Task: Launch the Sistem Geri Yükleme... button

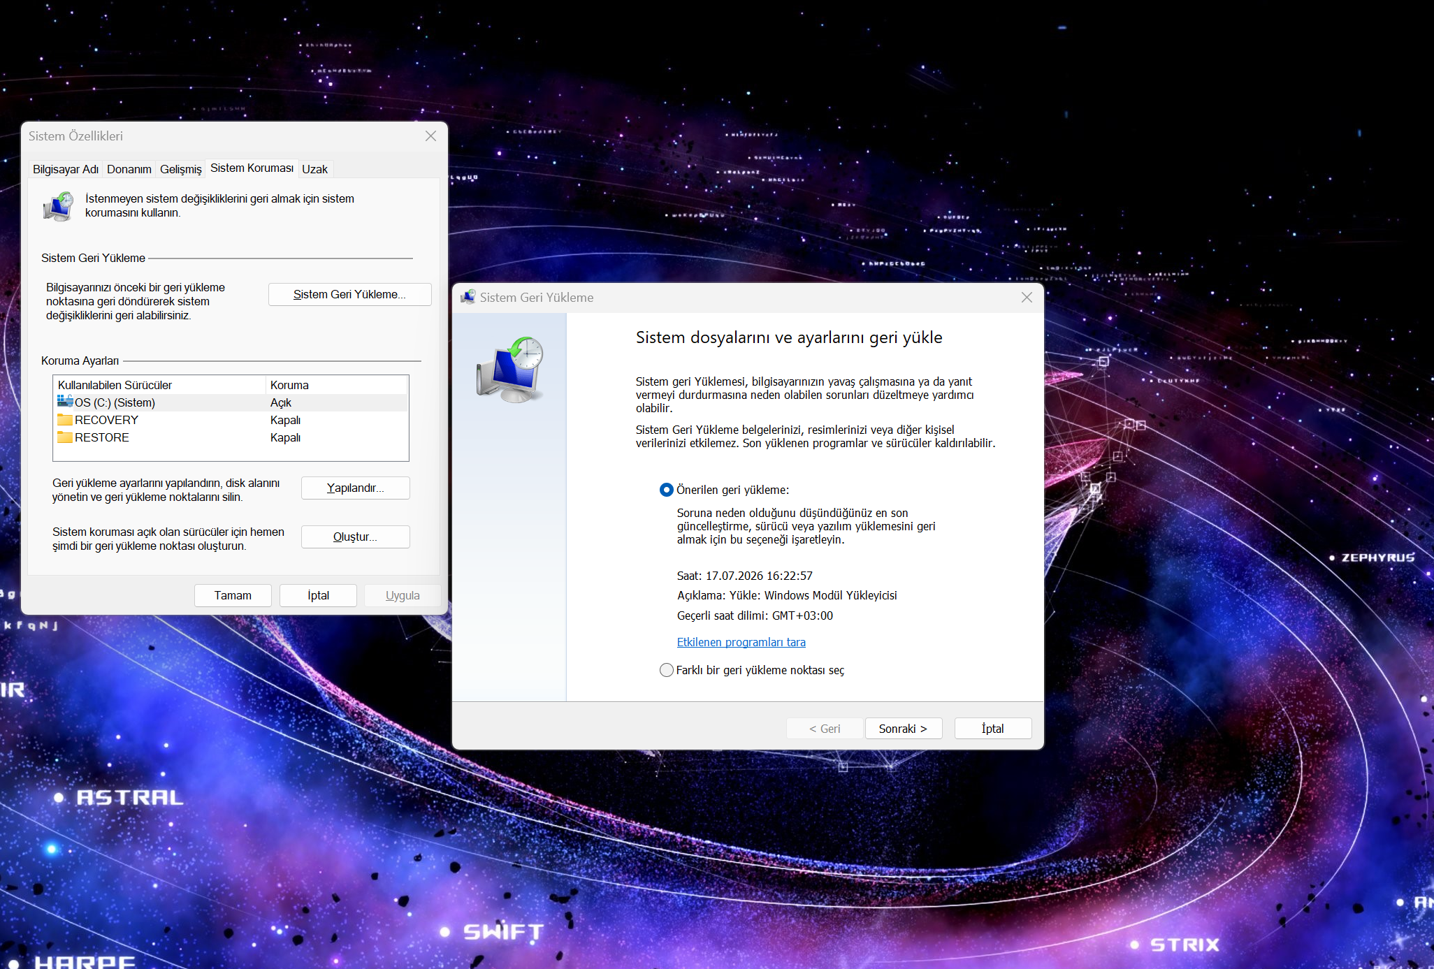Action: tap(350, 294)
